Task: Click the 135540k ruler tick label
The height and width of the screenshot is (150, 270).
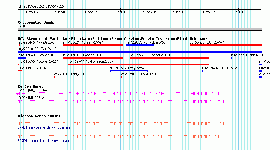Action: 61,12
